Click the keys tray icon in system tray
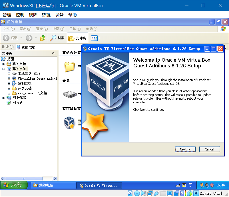The width and height of the screenshot is (229, 197). coord(202,185)
